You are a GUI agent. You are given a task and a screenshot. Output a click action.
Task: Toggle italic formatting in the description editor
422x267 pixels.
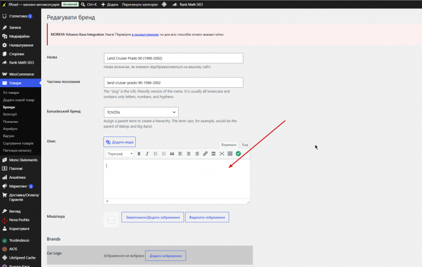pyautogui.click(x=147, y=154)
